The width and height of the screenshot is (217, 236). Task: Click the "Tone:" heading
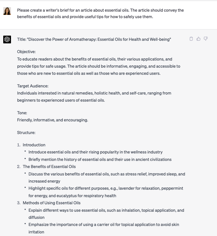(22, 113)
